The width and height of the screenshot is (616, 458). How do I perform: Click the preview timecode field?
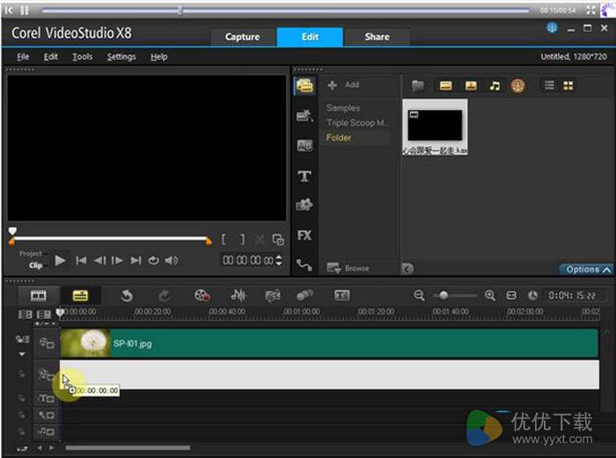[248, 260]
